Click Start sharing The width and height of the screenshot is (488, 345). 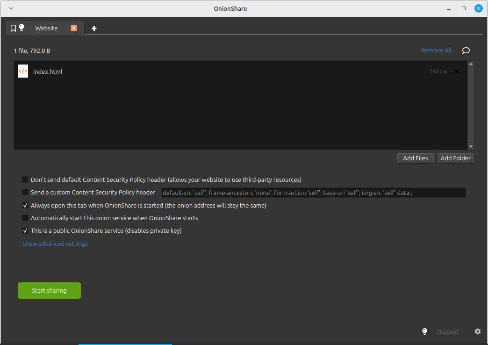[49, 290]
